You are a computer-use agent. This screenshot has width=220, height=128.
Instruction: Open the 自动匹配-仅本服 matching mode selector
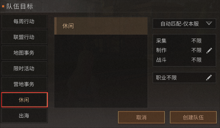point(184,24)
